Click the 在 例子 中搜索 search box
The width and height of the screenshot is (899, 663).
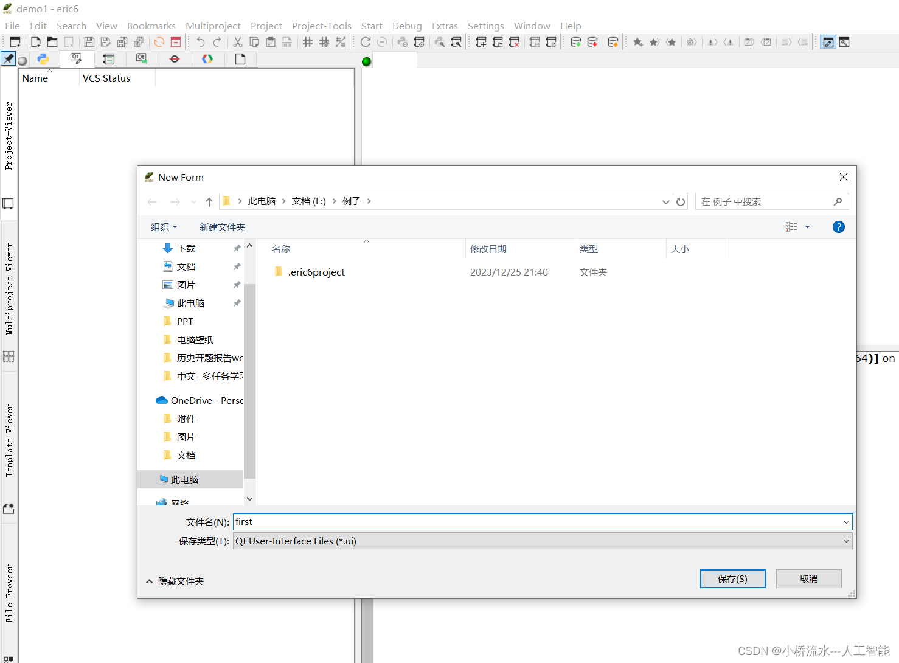click(x=771, y=201)
